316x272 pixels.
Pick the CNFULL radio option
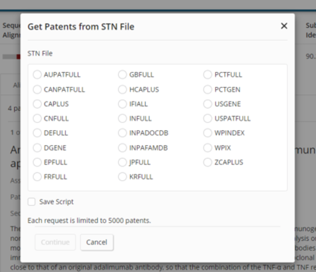(37, 119)
